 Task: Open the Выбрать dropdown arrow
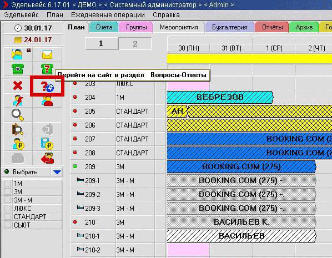tap(57, 172)
